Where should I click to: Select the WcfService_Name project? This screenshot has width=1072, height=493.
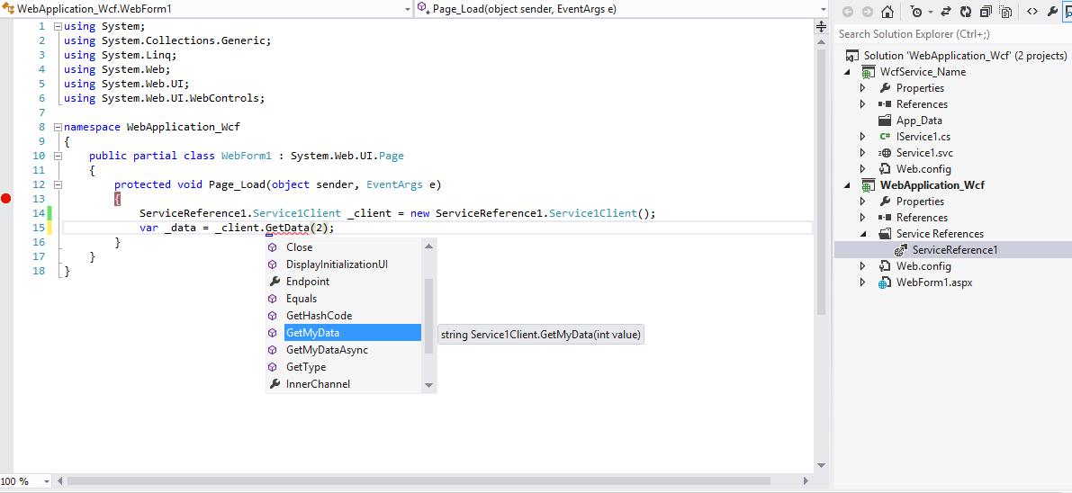(923, 72)
